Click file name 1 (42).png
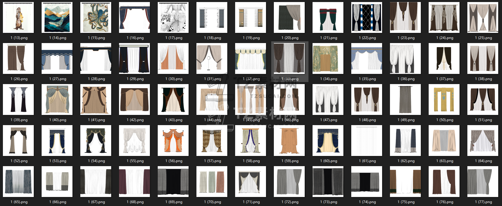This screenshot has width=502, height=206. tap(135, 120)
